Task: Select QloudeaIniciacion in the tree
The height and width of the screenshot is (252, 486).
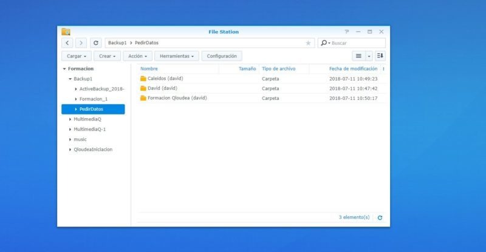Action: coord(93,150)
